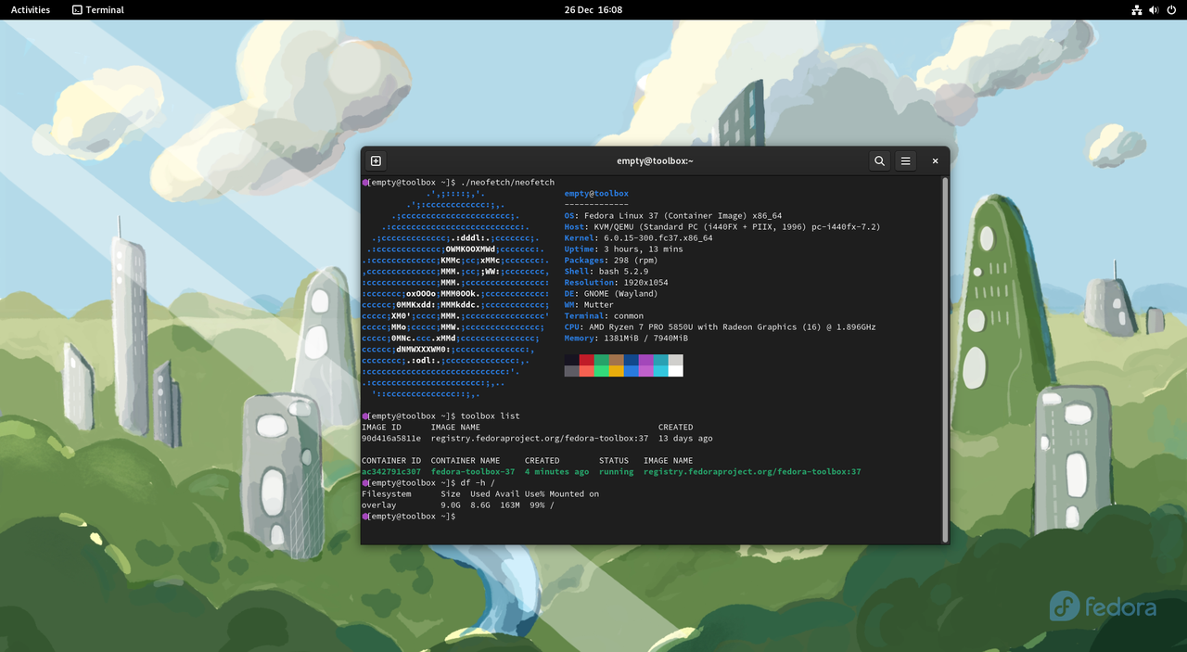Click the network status icon
The height and width of the screenshot is (652, 1187).
[1137, 9]
